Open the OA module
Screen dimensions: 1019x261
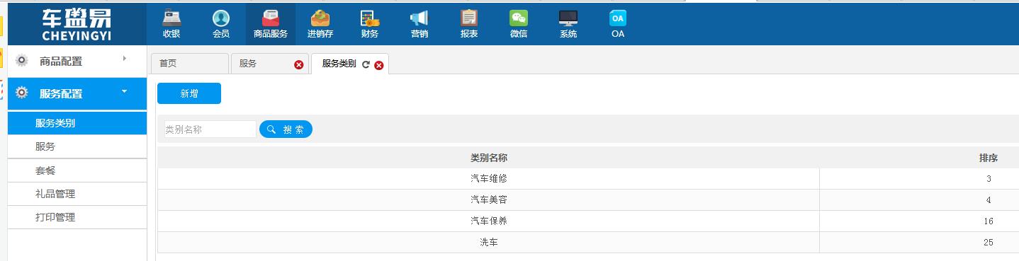pyautogui.click(x=618, y=24)
